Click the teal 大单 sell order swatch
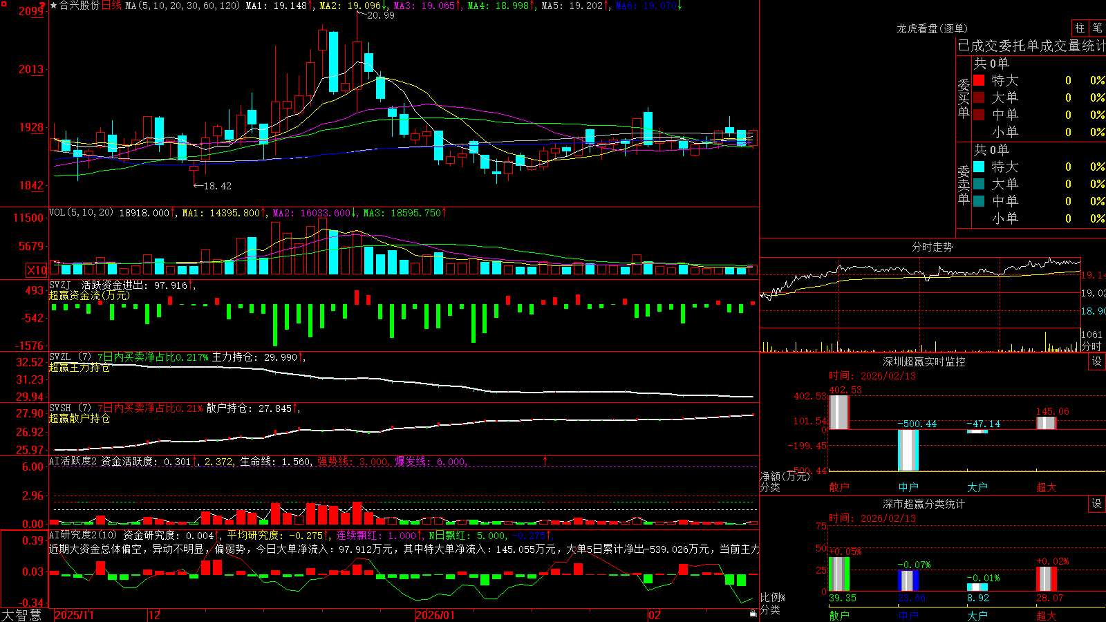 click(x=979, y=184)
